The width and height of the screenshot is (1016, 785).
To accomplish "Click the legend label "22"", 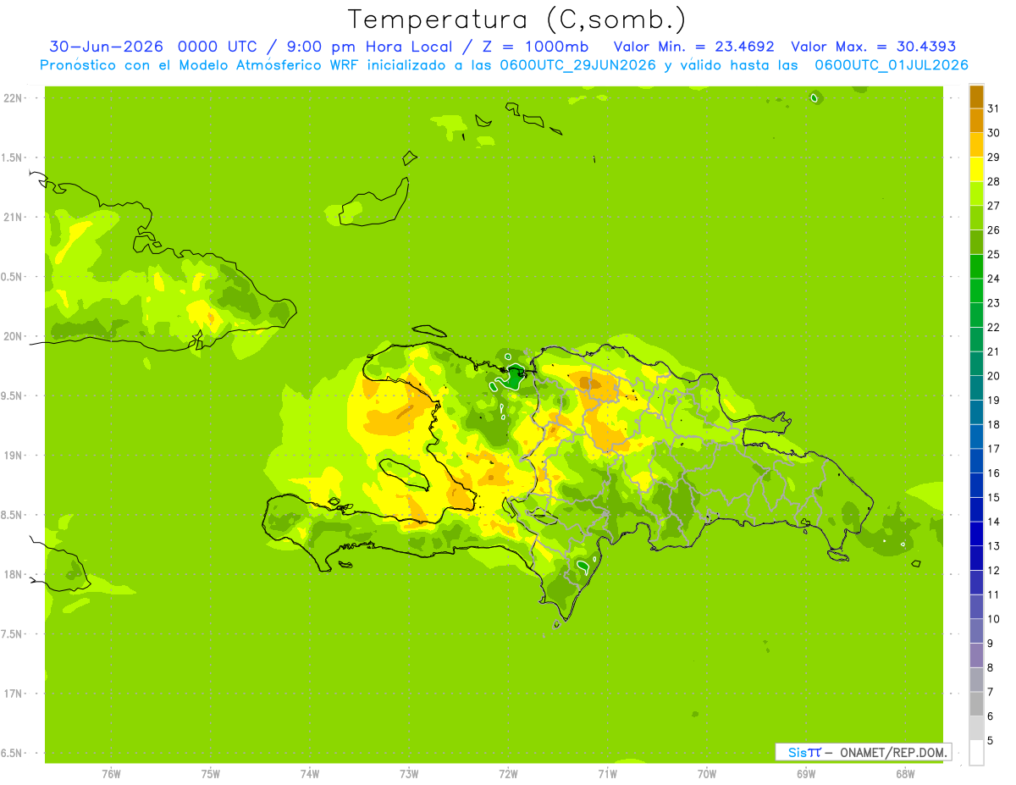I will point(993,327).
